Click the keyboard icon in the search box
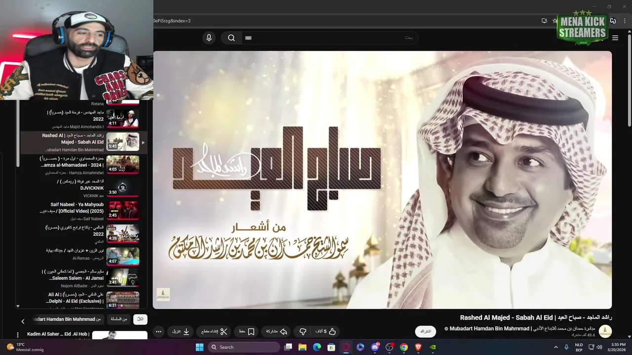 [248, 38]
